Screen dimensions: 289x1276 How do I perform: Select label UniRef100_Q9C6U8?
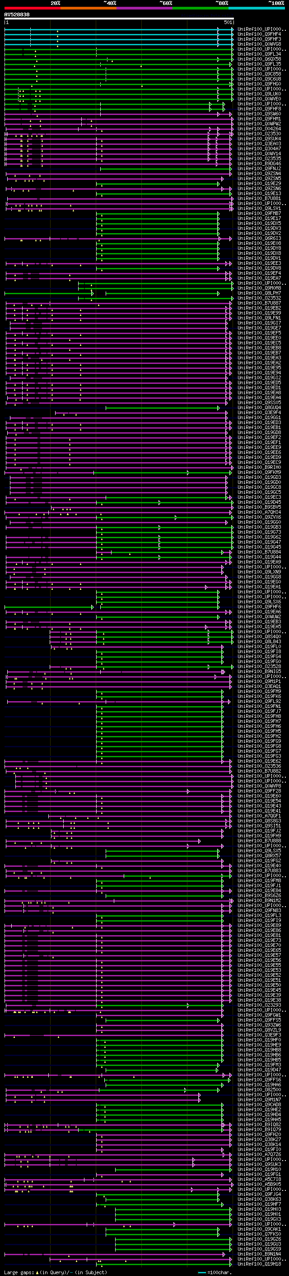pos(259,79)
